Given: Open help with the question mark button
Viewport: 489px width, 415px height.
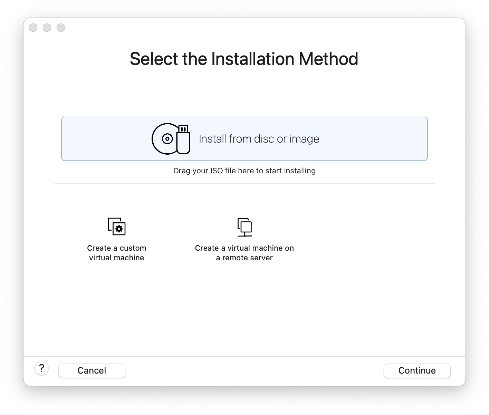Looking at the screenshot, I should coord(41,368).
